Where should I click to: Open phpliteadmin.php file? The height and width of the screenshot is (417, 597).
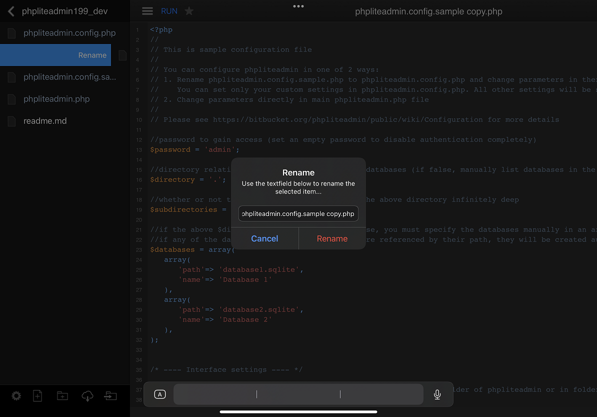click(x=56, y=99)
